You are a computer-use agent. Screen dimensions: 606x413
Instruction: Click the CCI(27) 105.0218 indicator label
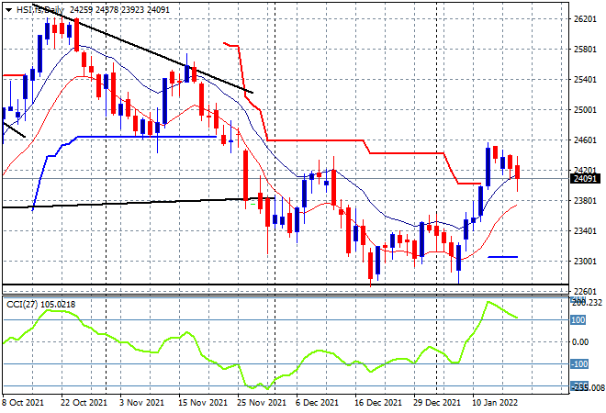(40, 305)
